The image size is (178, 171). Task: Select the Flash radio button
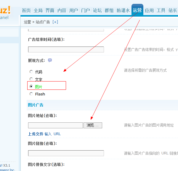pyautogui.click(x=31, y=94)
